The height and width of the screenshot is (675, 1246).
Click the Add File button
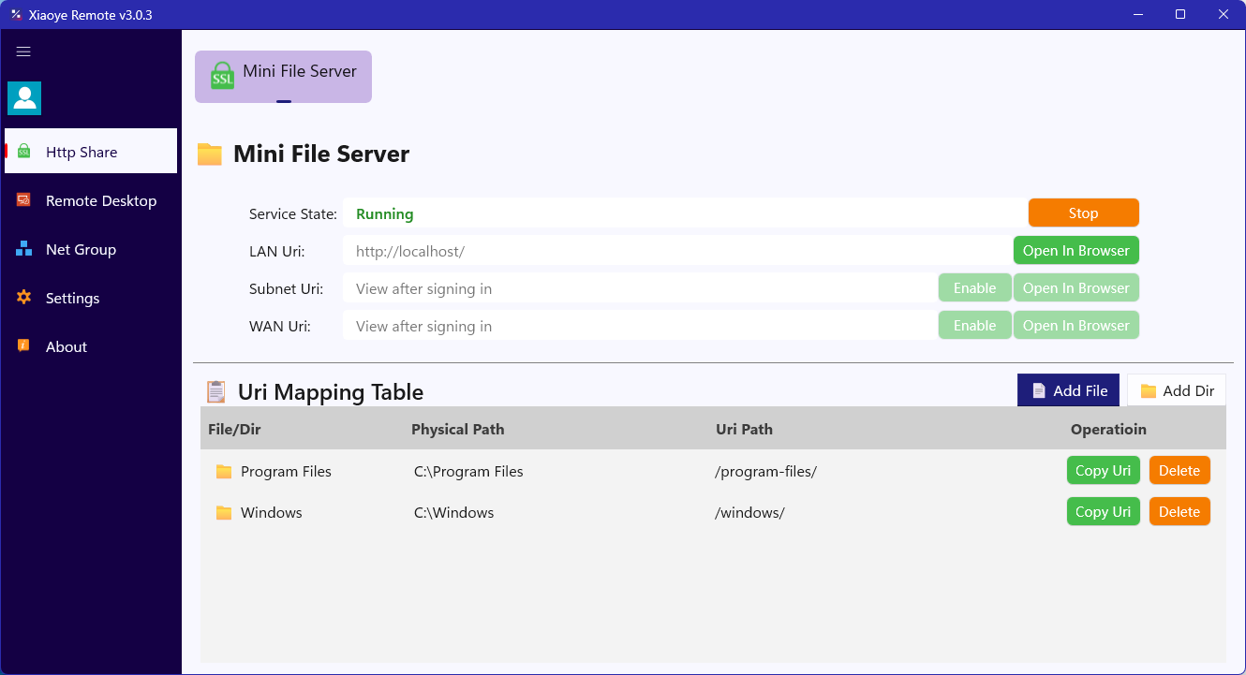point(1068,390)
